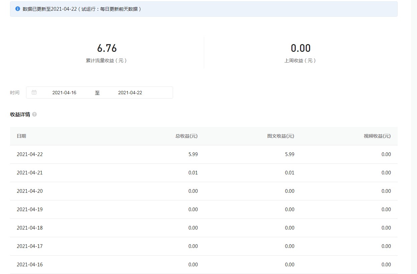
Task: Select the 2021-04-22 date row
Action: (x=30, y=154)
